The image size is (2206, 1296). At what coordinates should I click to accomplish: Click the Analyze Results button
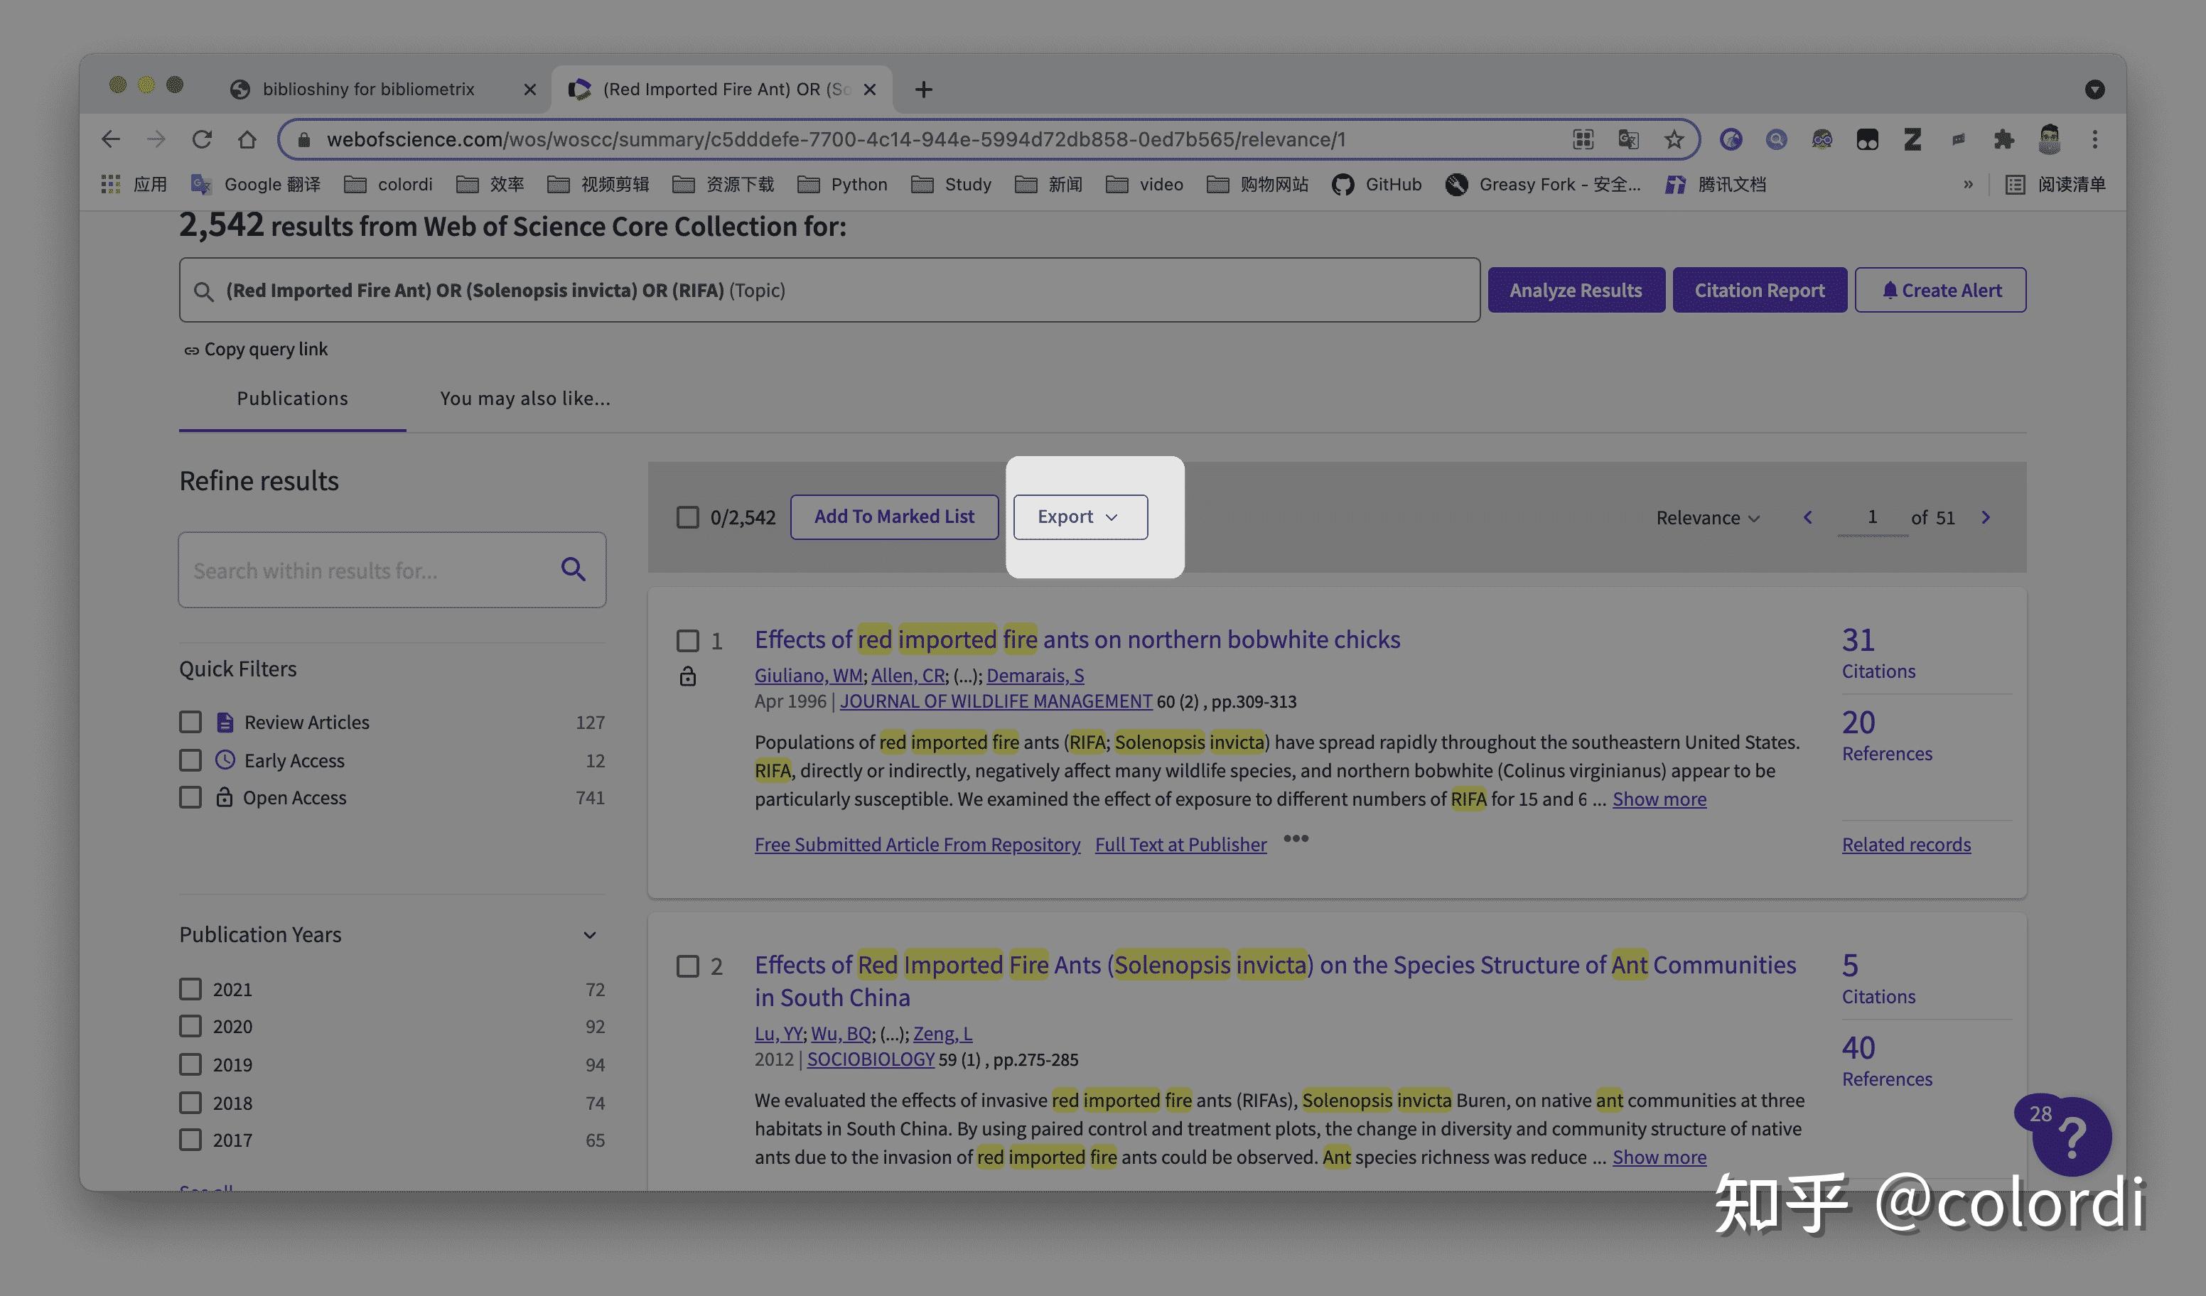click(1575, 290)
